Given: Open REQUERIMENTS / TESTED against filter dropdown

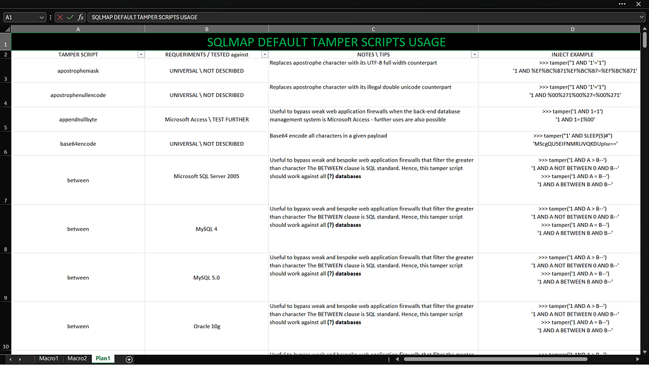Looking at the screenshot, I should pyautogui.click(x=264, y=55).
